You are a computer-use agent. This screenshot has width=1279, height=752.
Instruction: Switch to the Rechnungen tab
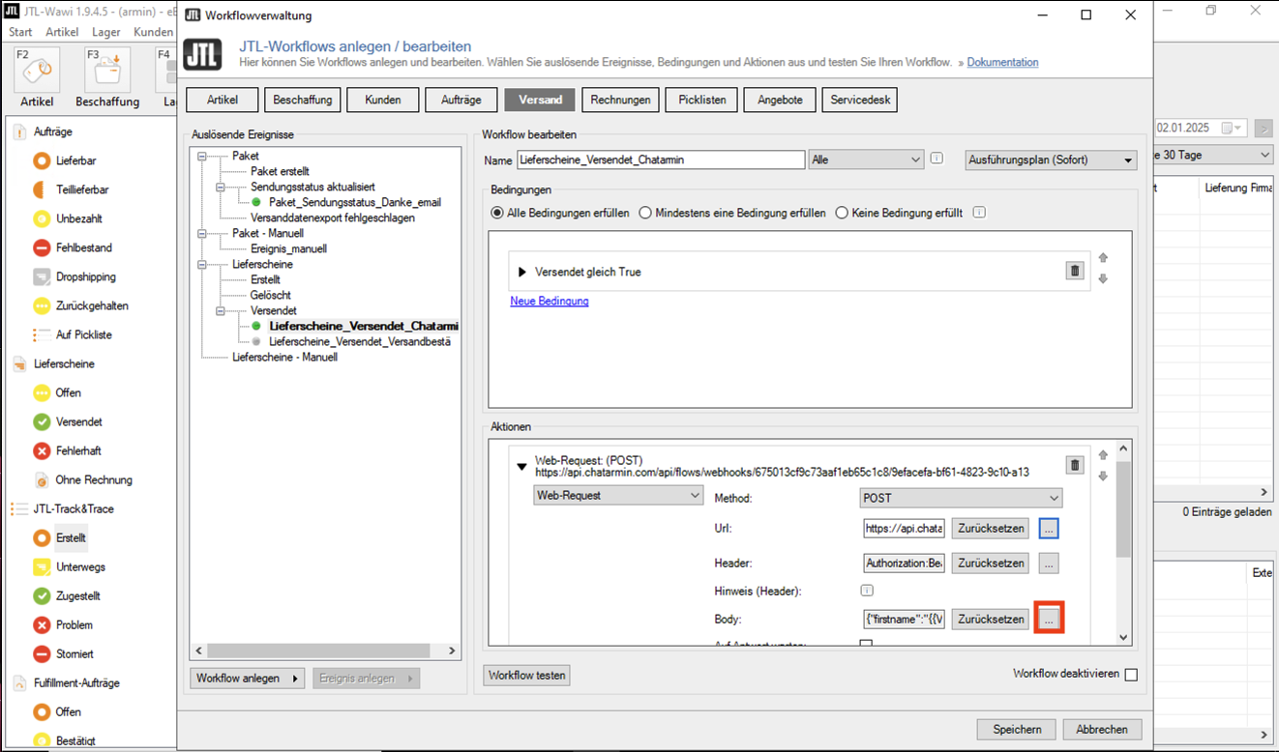pyautogui.click(x=620, y=100)
